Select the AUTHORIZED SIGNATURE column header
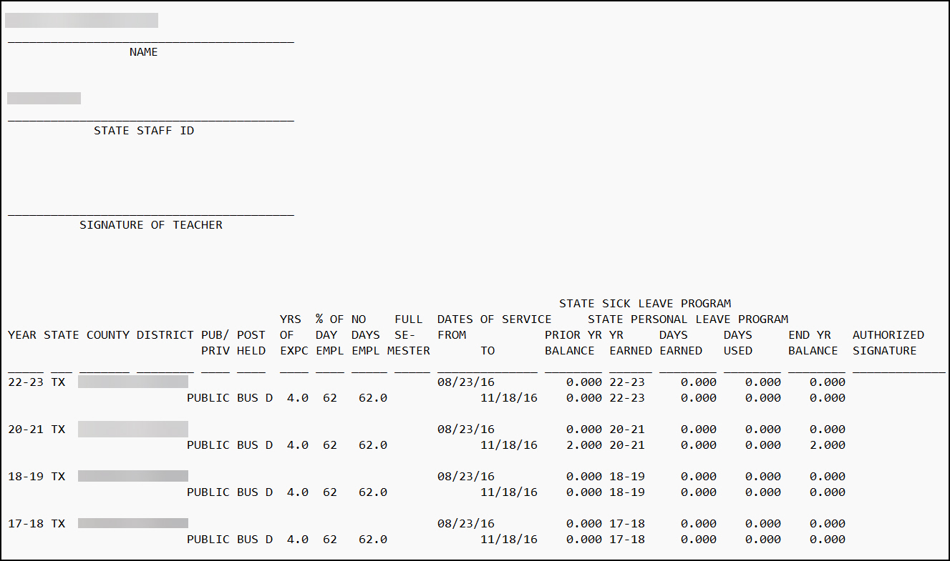 (x=888, y=342)
